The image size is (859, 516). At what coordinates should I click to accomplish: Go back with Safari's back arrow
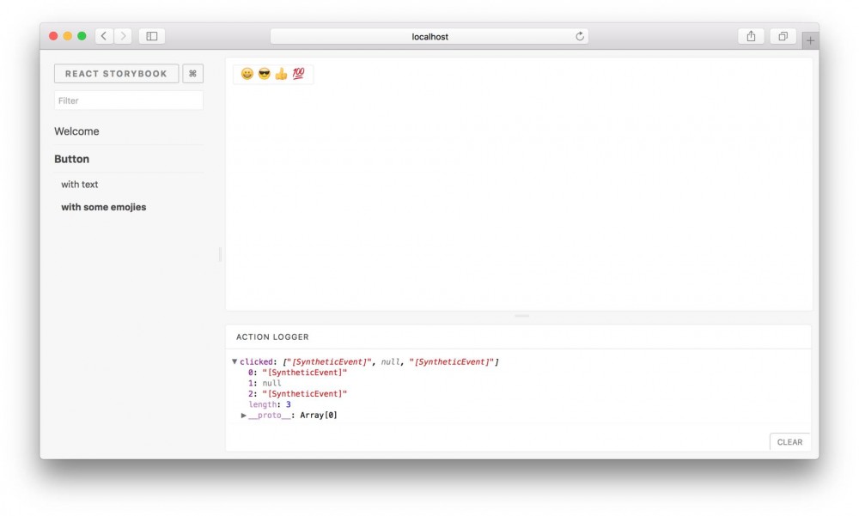(104, 36)
